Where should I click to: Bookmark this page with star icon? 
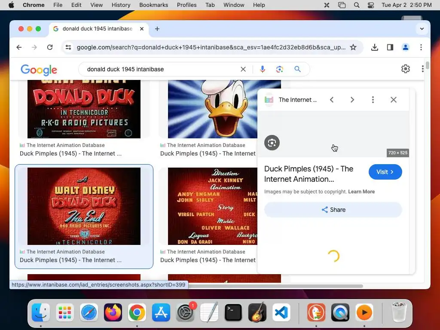(353, 47)
